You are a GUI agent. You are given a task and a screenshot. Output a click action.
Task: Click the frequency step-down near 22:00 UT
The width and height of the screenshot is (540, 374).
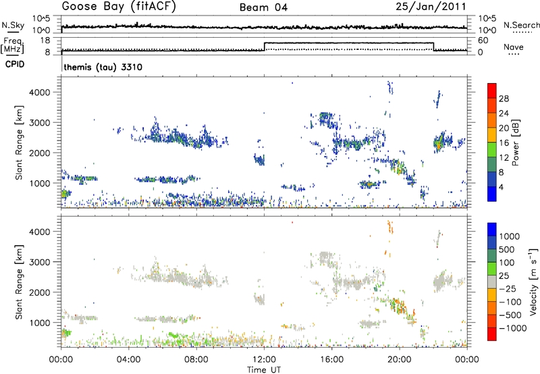point(433,47)
